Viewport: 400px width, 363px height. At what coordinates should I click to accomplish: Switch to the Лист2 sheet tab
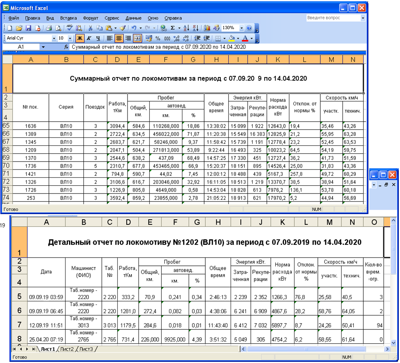(67, 349)
